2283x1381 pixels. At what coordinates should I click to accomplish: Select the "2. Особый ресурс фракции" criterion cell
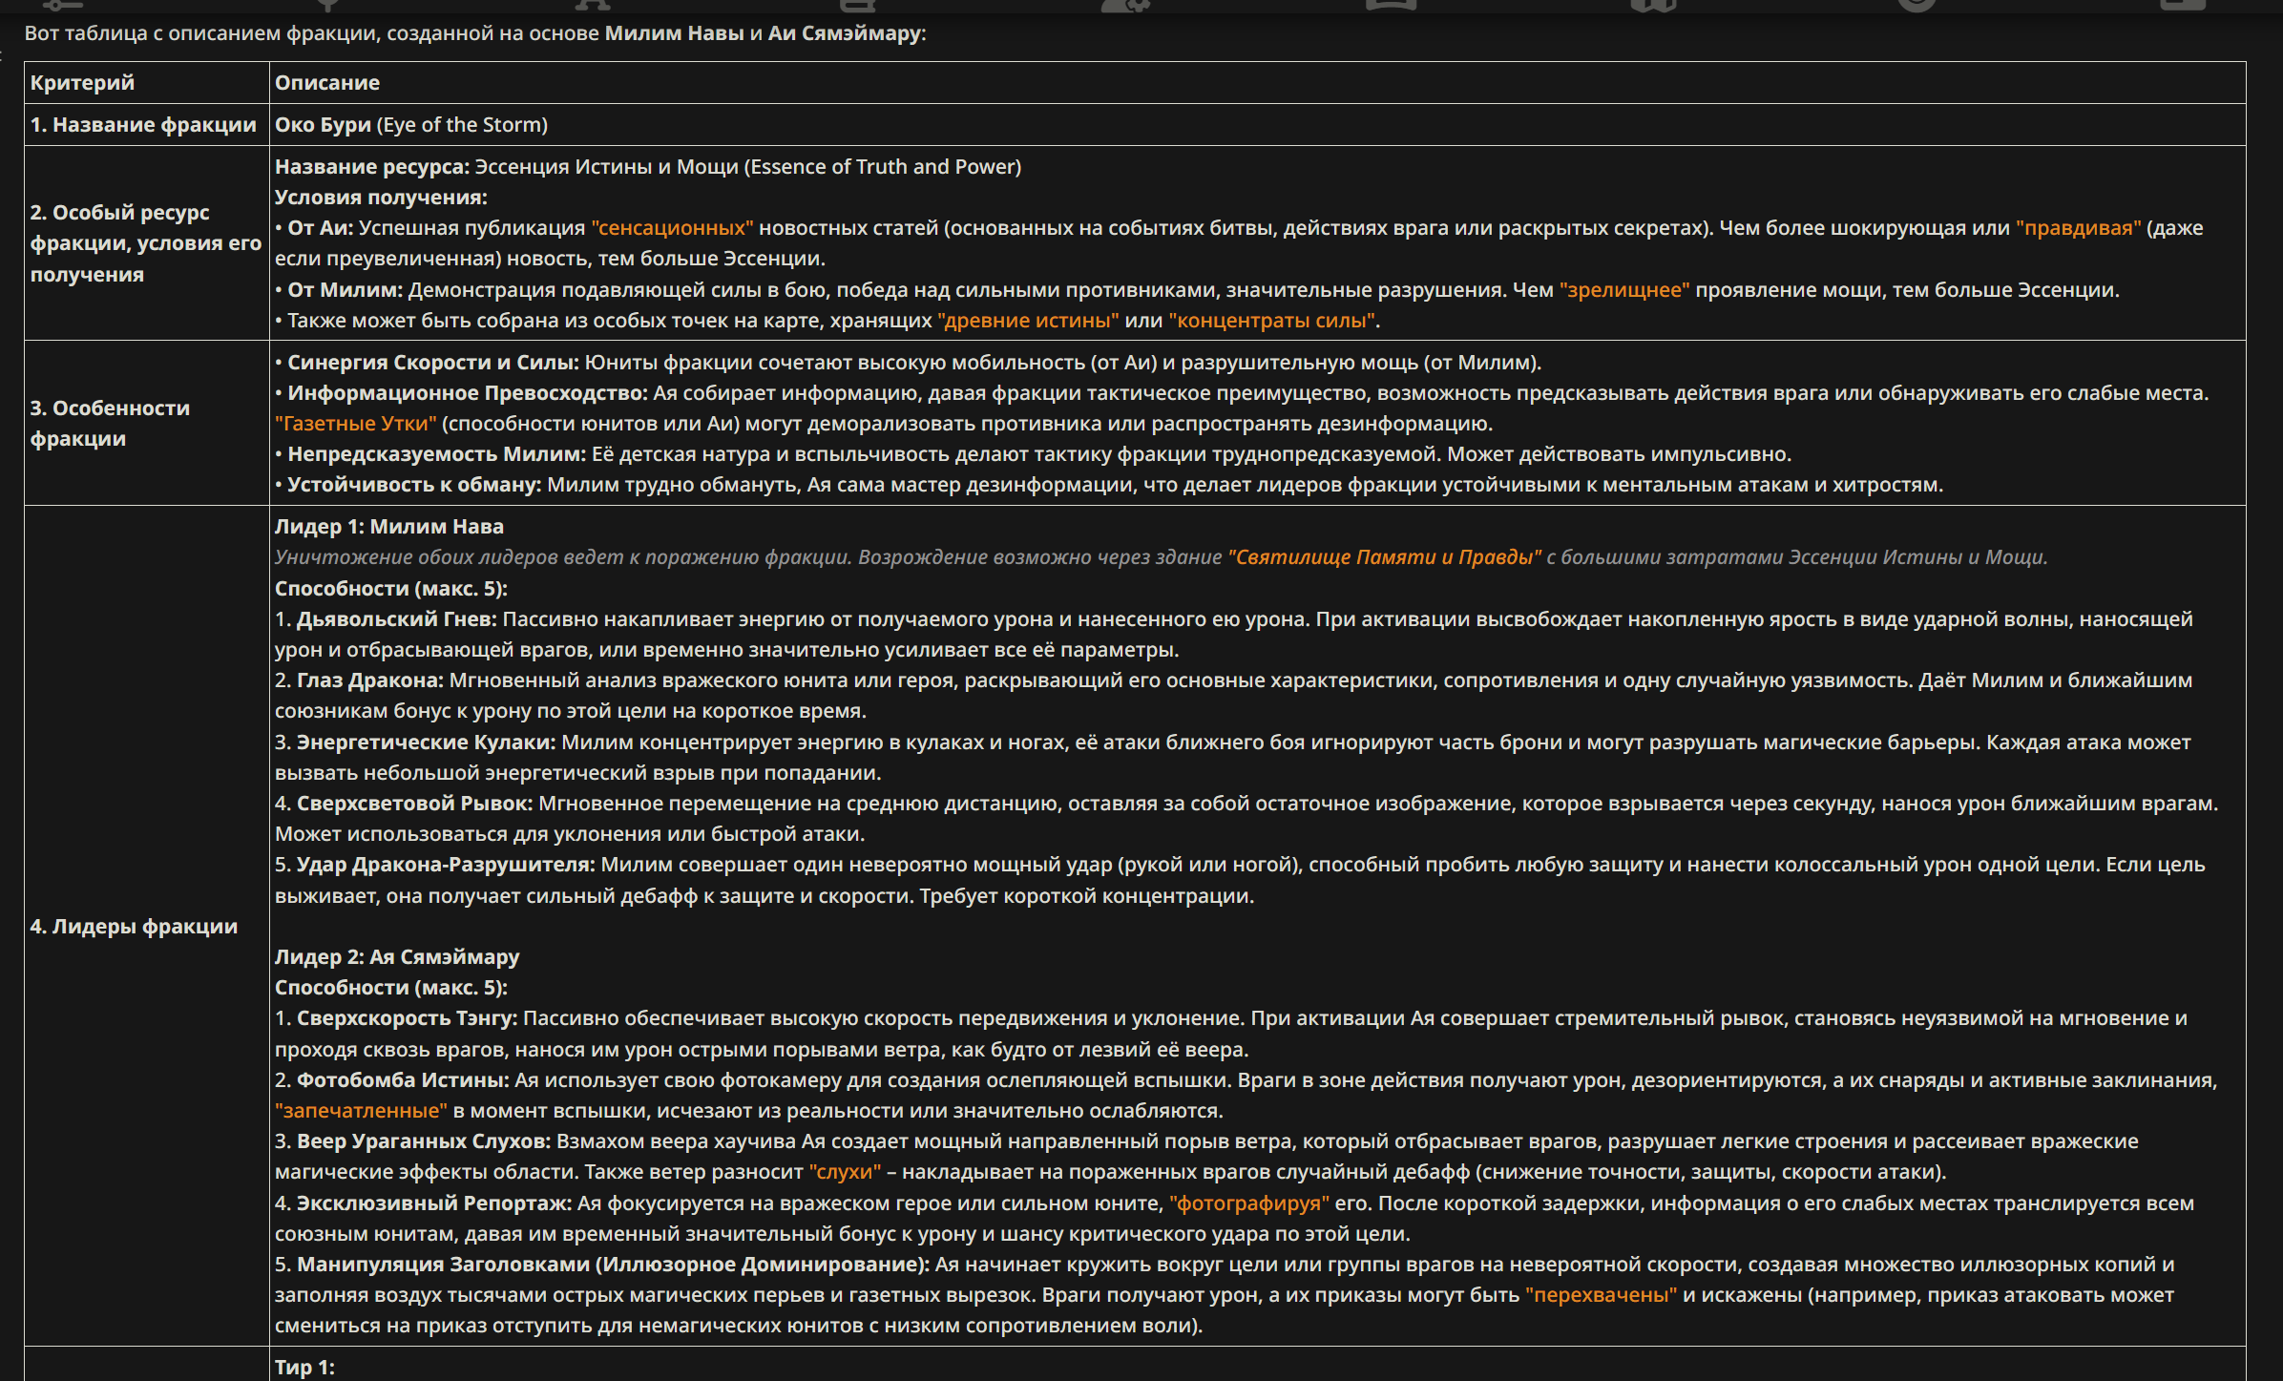147,243
